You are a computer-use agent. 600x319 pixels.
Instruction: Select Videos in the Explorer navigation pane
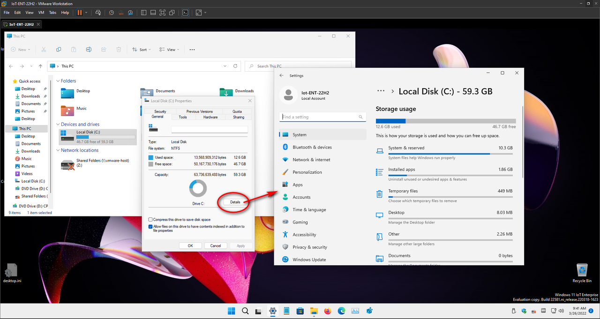pos(27,174)
